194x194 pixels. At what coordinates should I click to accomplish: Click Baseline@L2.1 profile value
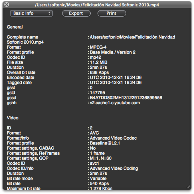pos(105,143)
